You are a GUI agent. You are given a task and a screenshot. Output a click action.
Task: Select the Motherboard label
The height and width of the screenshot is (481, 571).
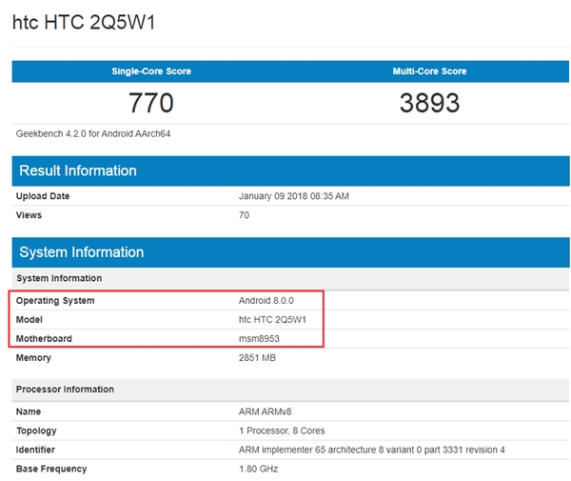click(44, 338)
